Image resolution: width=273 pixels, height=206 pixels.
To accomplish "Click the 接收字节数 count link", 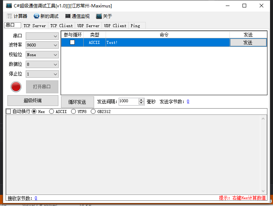I will click(x=36, y=198).
